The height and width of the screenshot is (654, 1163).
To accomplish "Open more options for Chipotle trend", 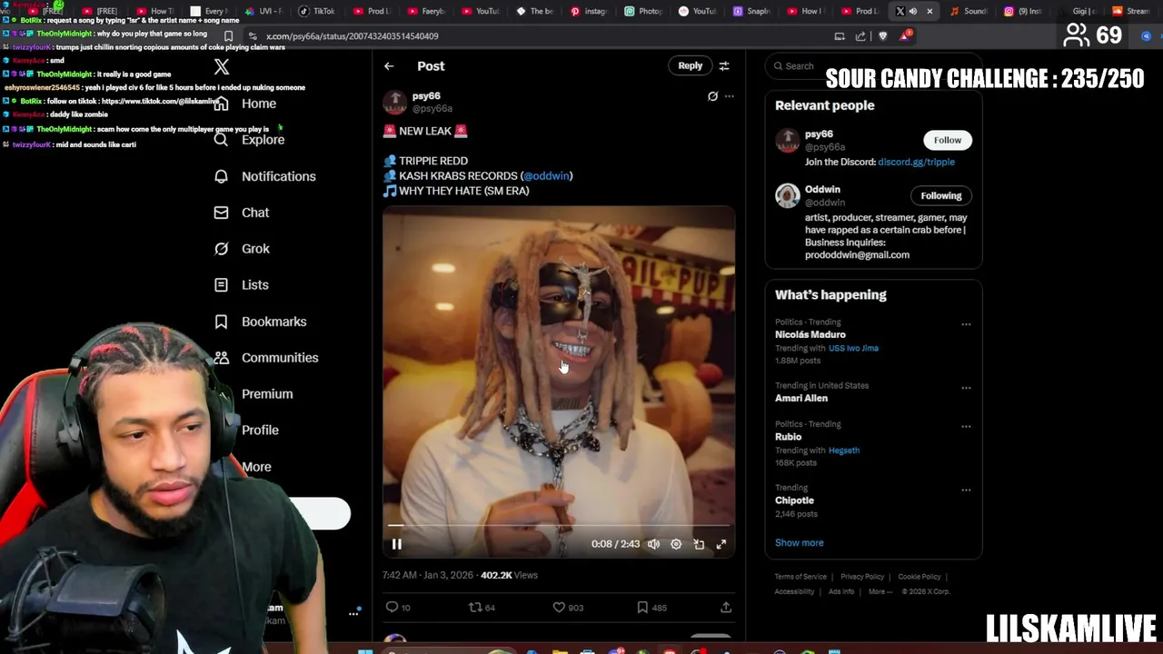I will (966, 490).
